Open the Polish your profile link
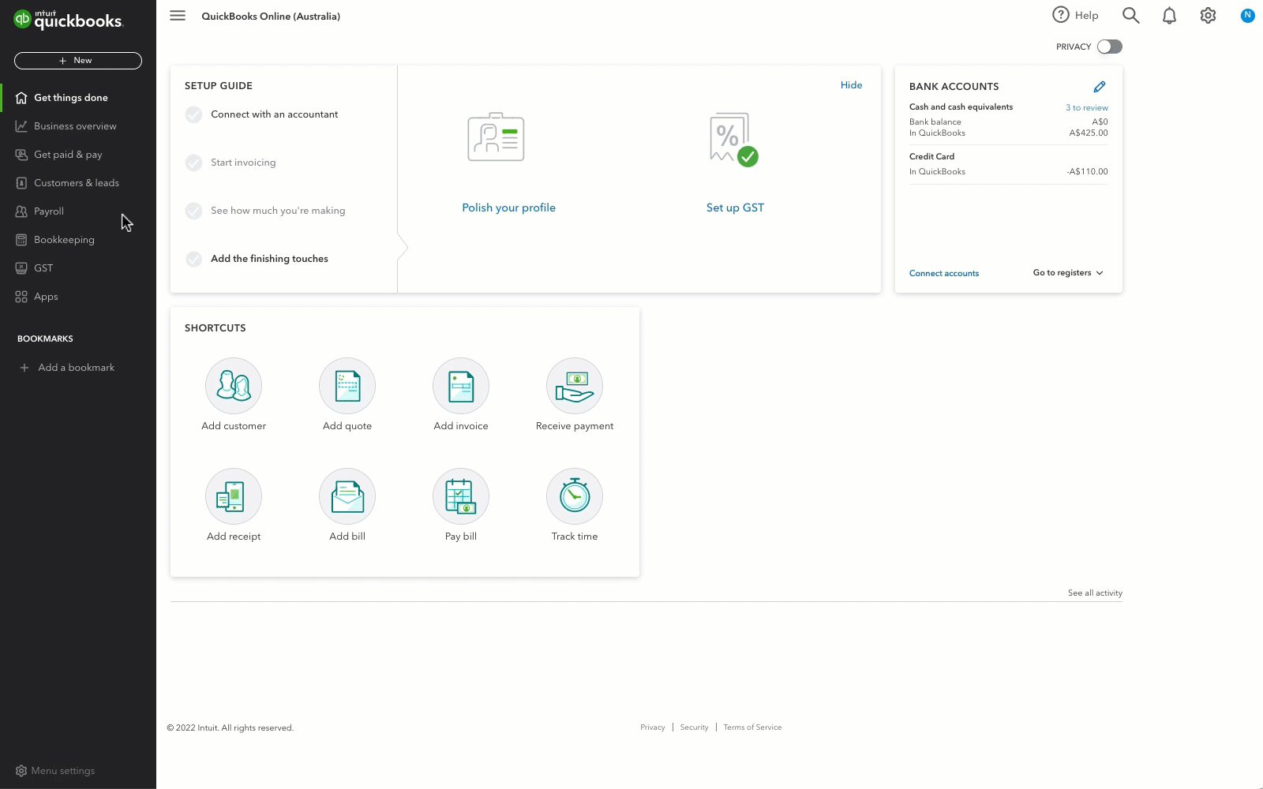The image size is (1263, 789). pyautogui.click(x=508, y=208)
